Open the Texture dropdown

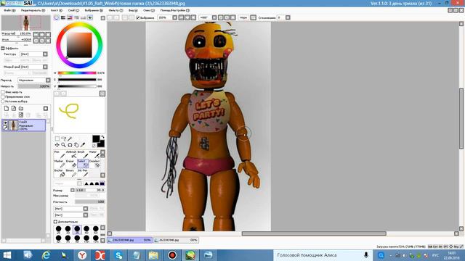pyautogui.click(x=45, y=54)
